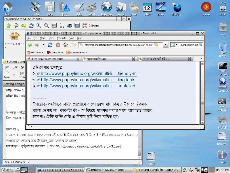
Task: Expand Latest Headlines feed dropdown
Action: click(x=76, y=52)
